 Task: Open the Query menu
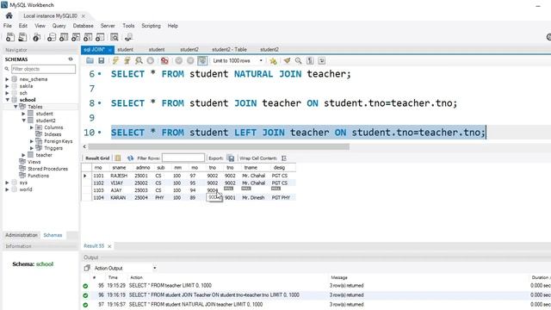tap(59, 26)
